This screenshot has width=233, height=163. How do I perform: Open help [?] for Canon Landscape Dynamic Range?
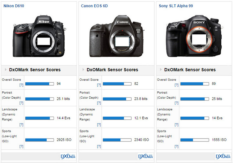[99, 125]
